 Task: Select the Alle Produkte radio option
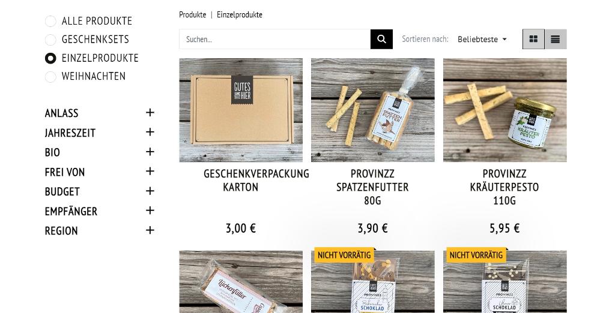50,21
